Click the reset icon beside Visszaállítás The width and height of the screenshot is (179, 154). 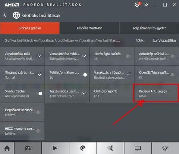(x=155, y=40)
